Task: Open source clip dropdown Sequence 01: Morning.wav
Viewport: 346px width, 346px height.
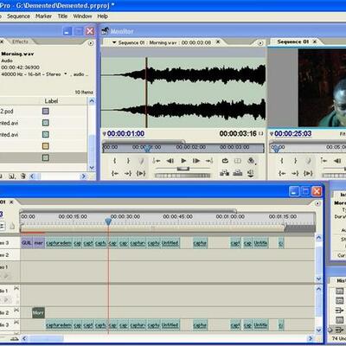Action: [114, 42]
